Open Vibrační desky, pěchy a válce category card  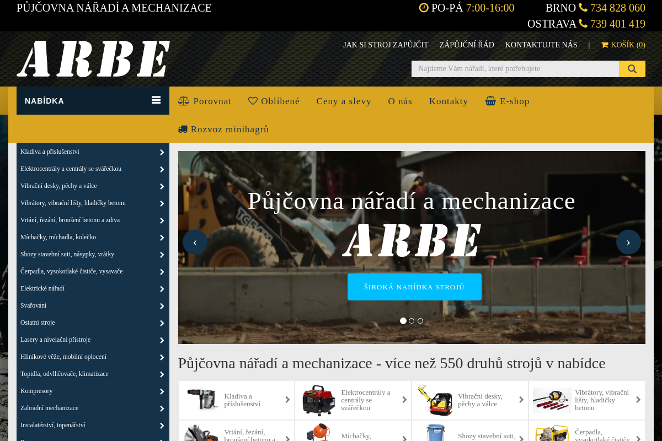[470, 400]
